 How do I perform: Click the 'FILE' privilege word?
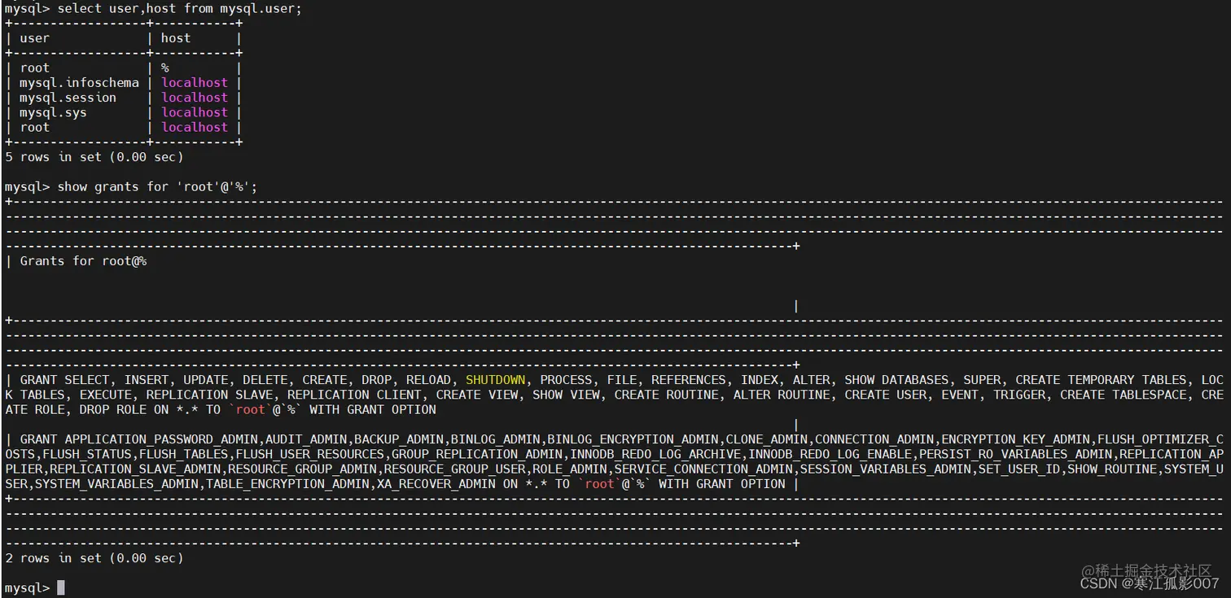622,380
